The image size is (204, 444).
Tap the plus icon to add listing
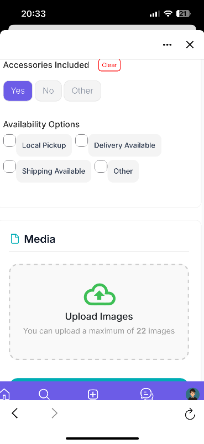(93, 395)
